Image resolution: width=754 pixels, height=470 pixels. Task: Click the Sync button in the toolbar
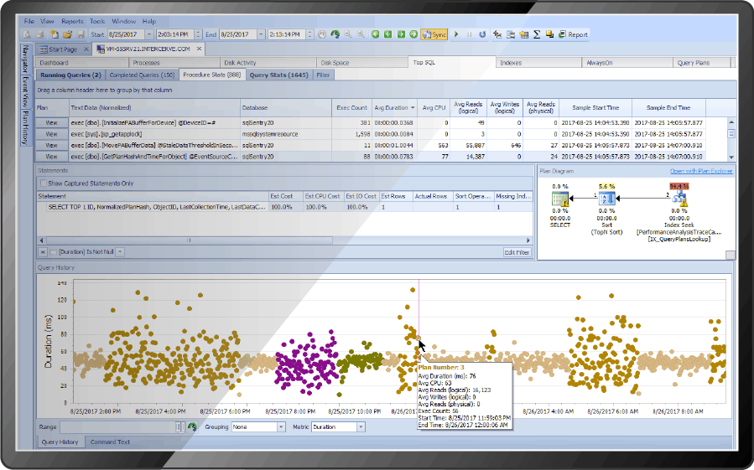click(434, 34)
